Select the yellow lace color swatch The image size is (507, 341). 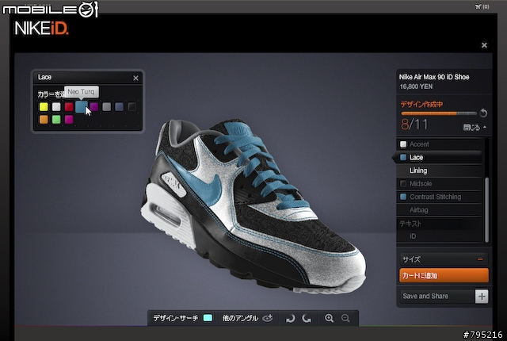tap(44, 107)
